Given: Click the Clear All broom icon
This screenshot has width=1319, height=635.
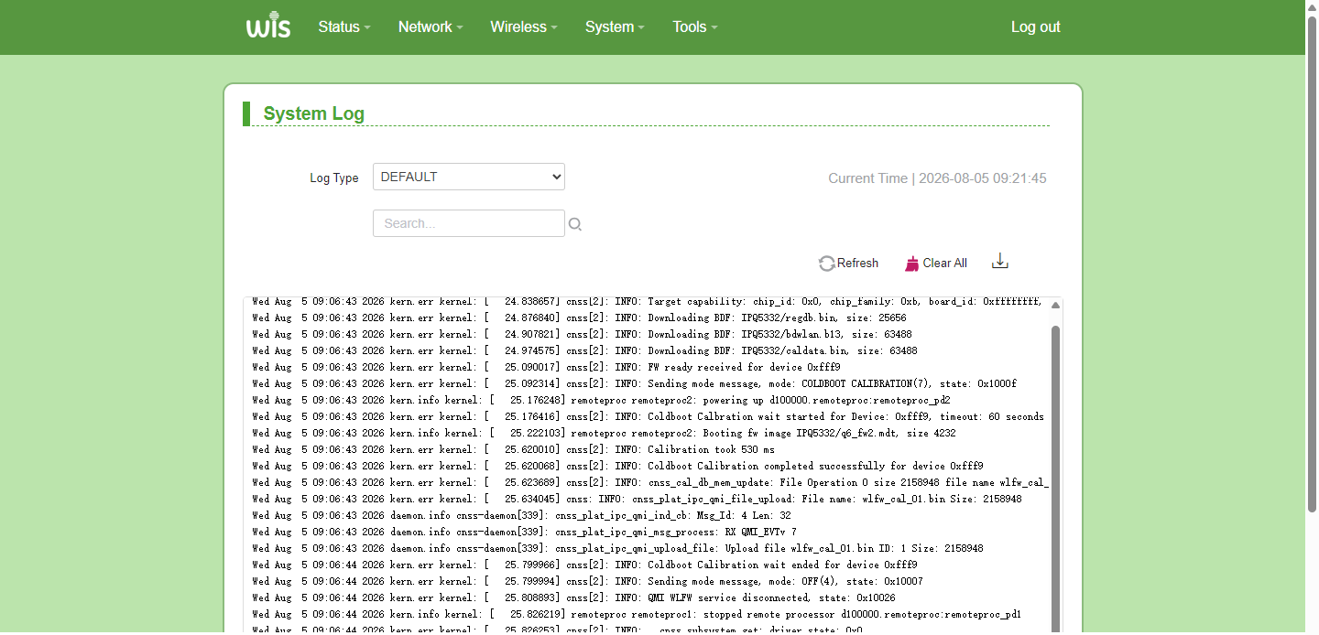Looking at the screenshot, I should coord(911,264).
